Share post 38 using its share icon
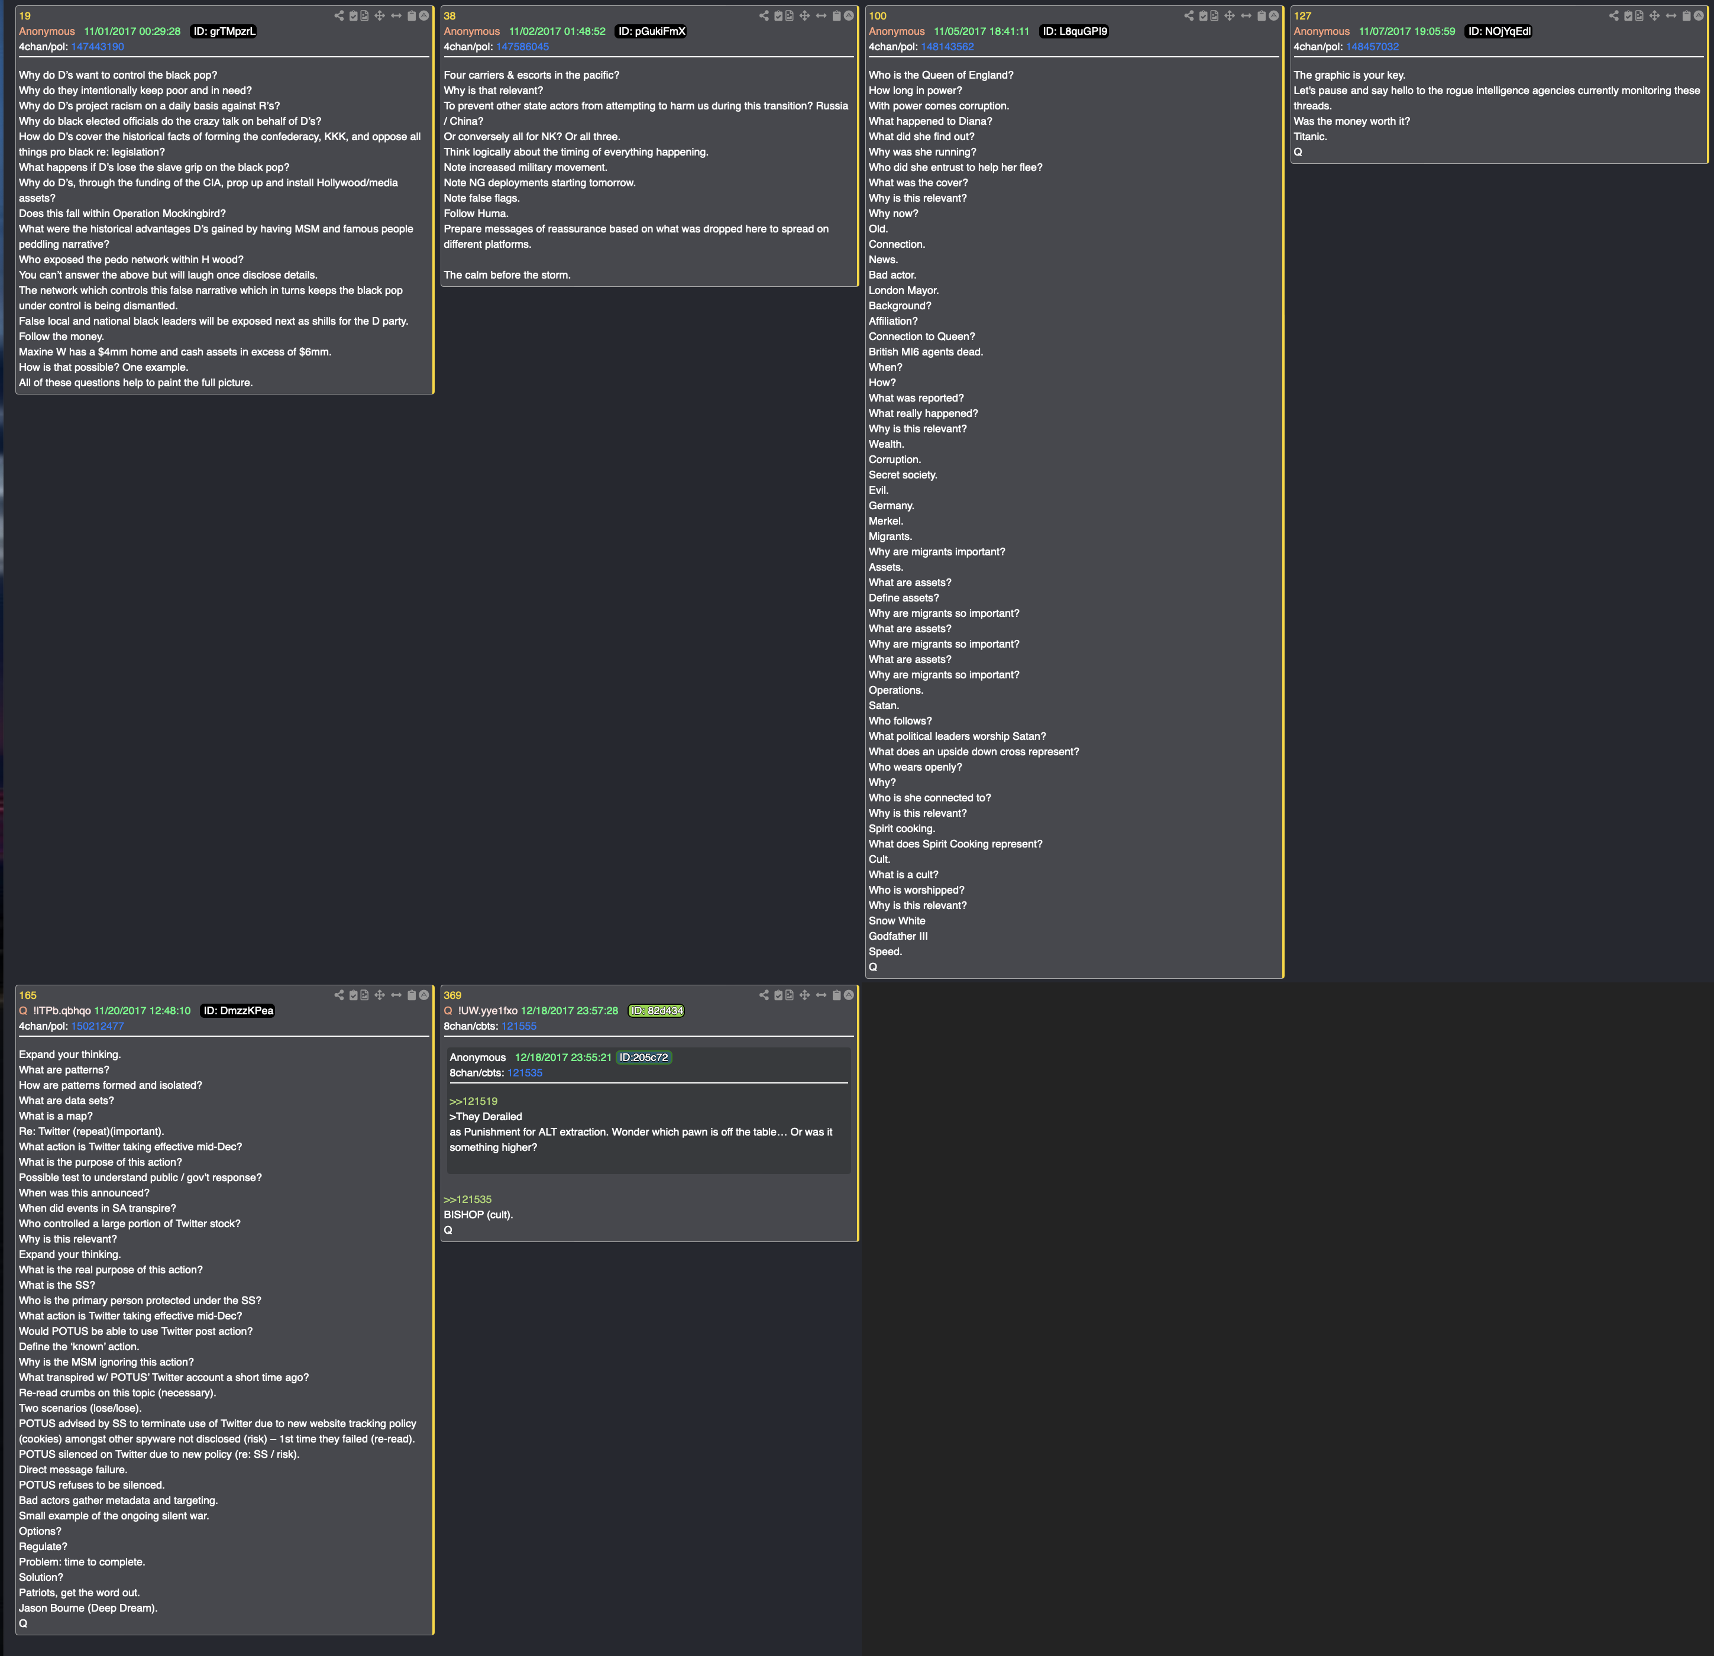 point(764,16)
